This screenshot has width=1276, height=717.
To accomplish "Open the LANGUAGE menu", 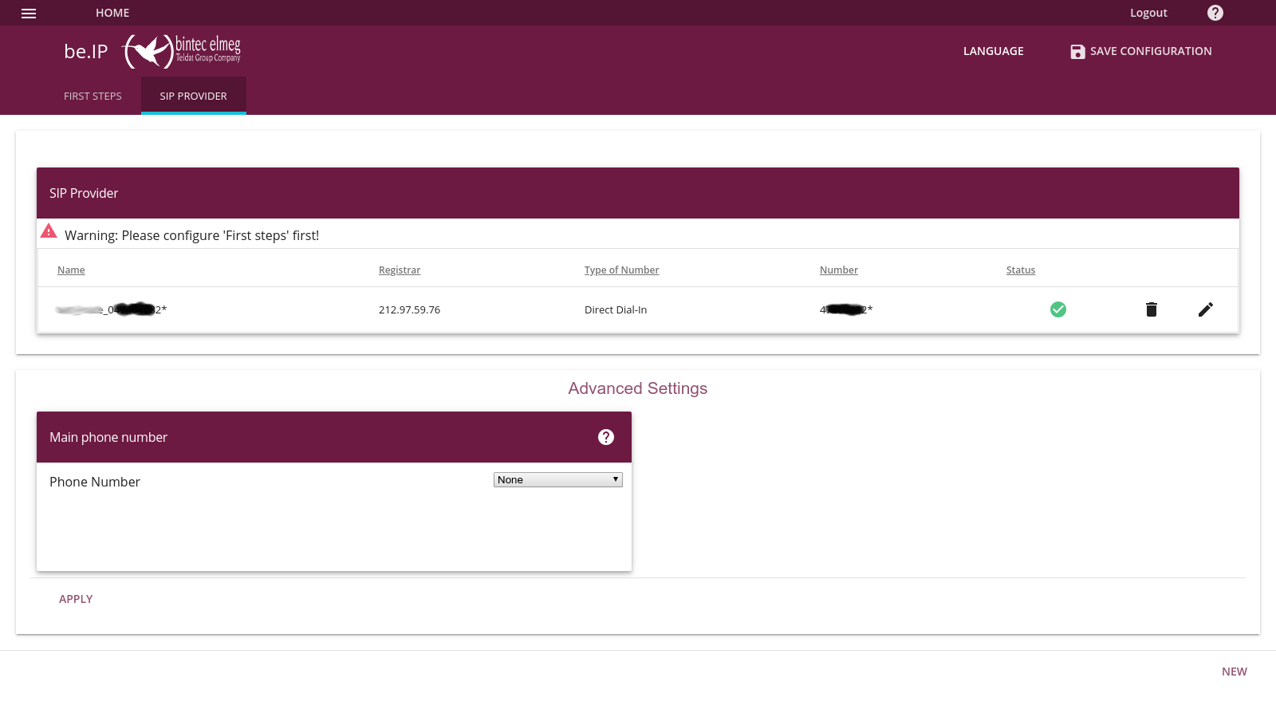I will pos(994,51).
